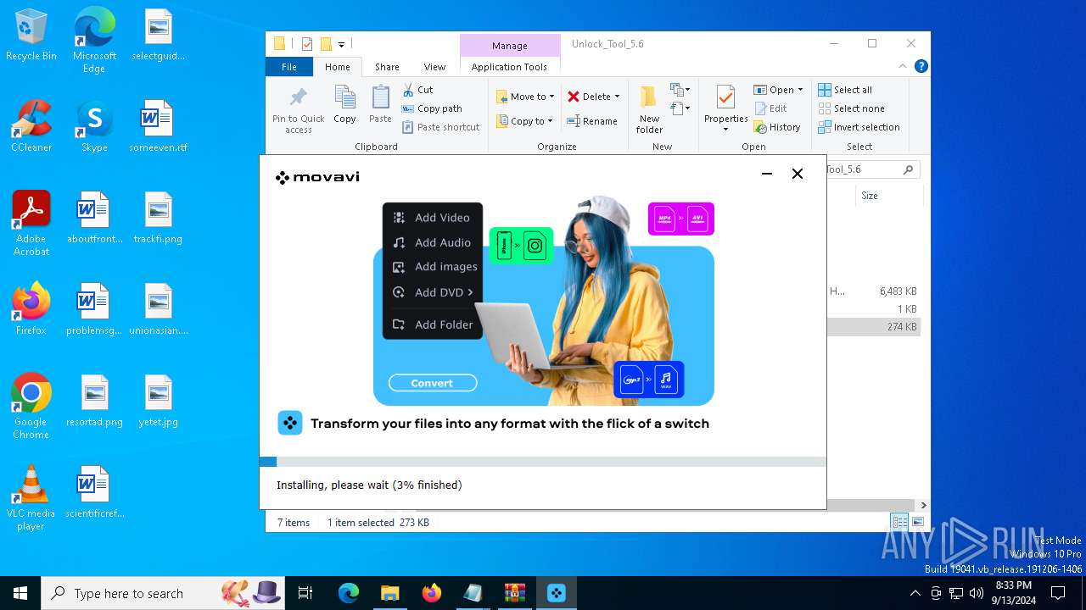The height and width of the screenshot is (610, 1086).
Task: Open the volume control in system tray
Action: [977, 593]
